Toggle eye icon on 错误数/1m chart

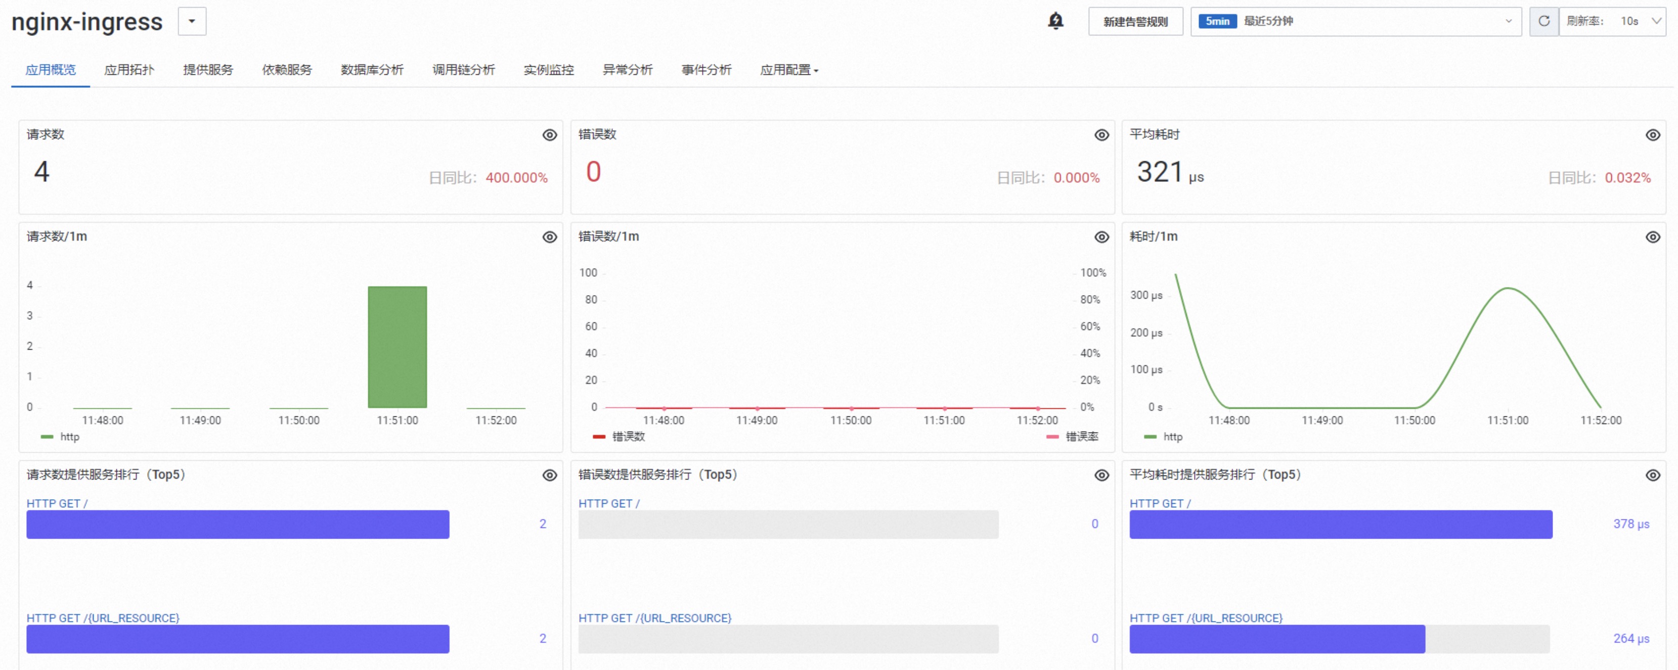[1101, 237]
